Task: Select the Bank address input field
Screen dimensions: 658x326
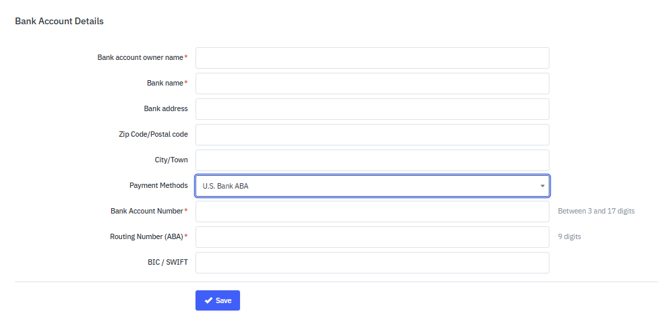Action: click(x=372, y=109)
